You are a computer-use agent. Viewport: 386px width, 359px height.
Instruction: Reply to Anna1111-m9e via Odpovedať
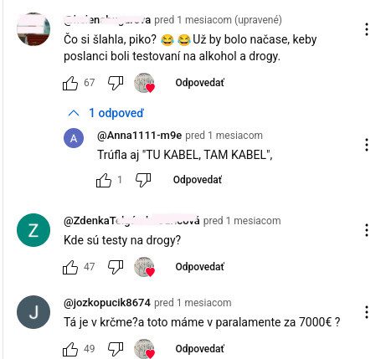point(198,180)
